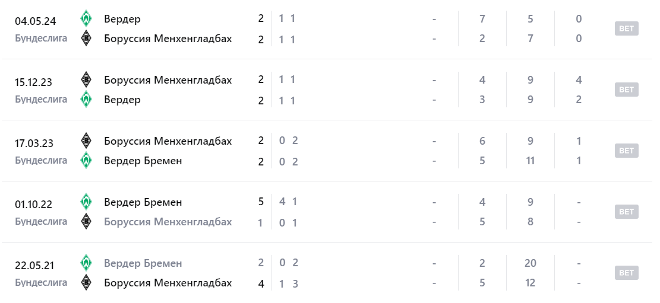Click final score 5 of Вердер Бремен
This screenshot has width=660, height=303.
point(261,202)
